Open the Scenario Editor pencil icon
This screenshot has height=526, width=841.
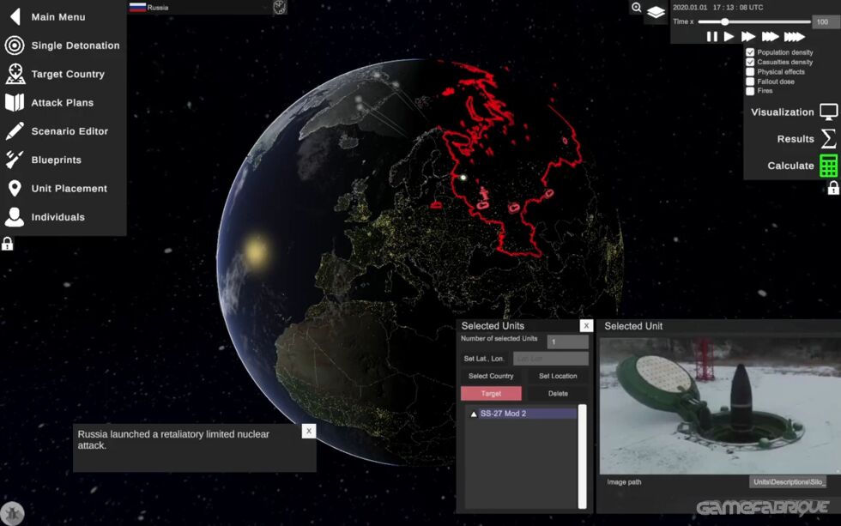click(15, 130)
